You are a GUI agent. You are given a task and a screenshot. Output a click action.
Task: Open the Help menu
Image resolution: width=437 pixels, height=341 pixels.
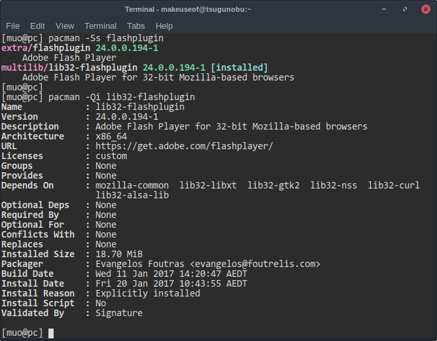pyautogui.click(x=164, y=26)
